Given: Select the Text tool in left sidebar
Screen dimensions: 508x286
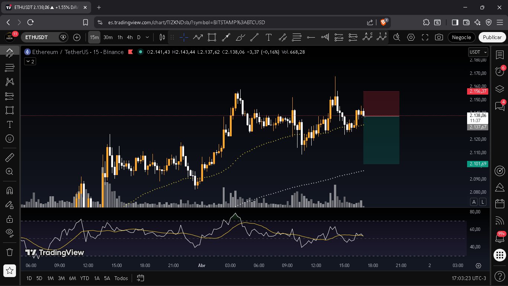Looking at the screenshot, I should coord(10,124).
